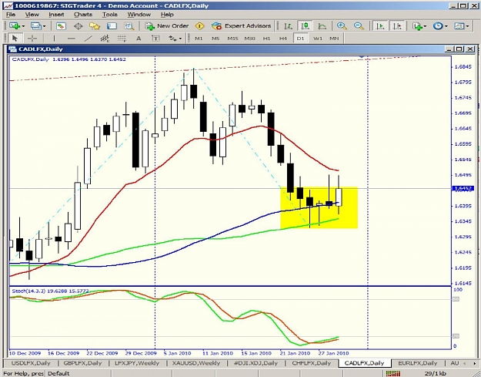The height and width of the screenshot is (377, 481).
Task: Switch timeframe to M5
Action: 215,39
